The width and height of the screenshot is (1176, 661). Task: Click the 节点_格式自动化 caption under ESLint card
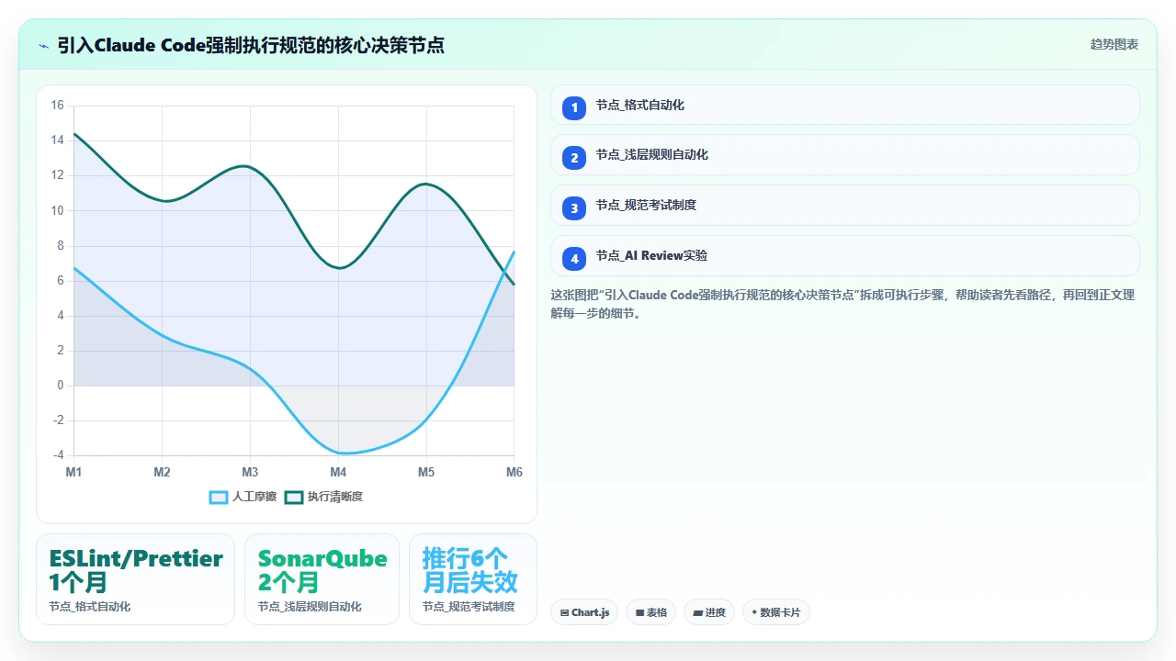pyautogui.click(x=90, y=607)
